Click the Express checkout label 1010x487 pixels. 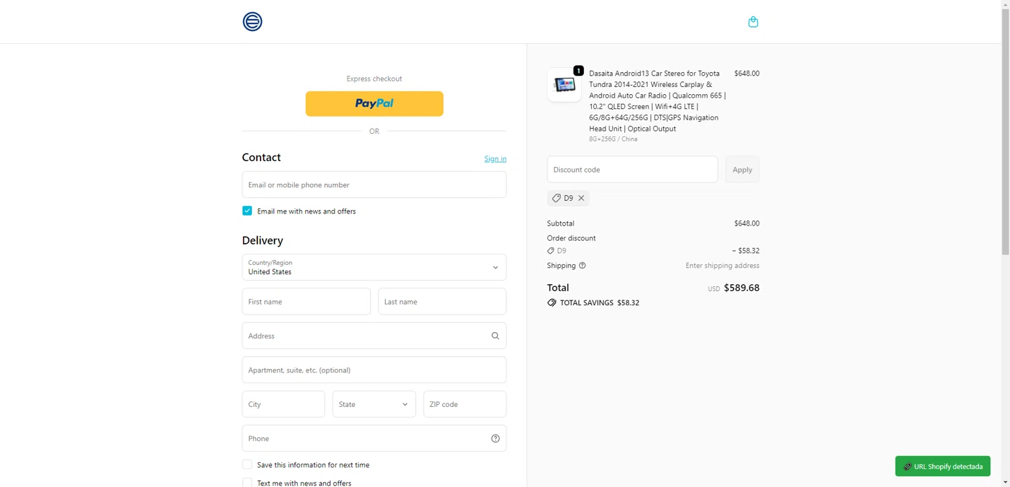click(x=374, y=79)
